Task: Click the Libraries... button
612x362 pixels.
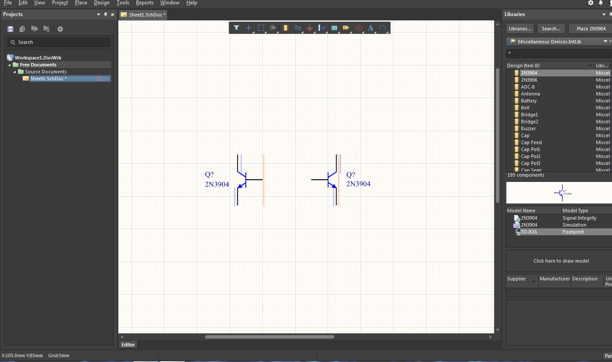Action: tap(520, 29)
